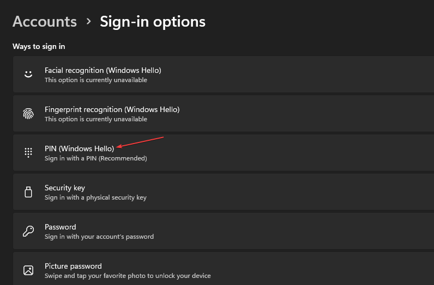434x285 pixels.
Task: Click the Password key icon
Action: pyautogui.click(x=28, y=231)
